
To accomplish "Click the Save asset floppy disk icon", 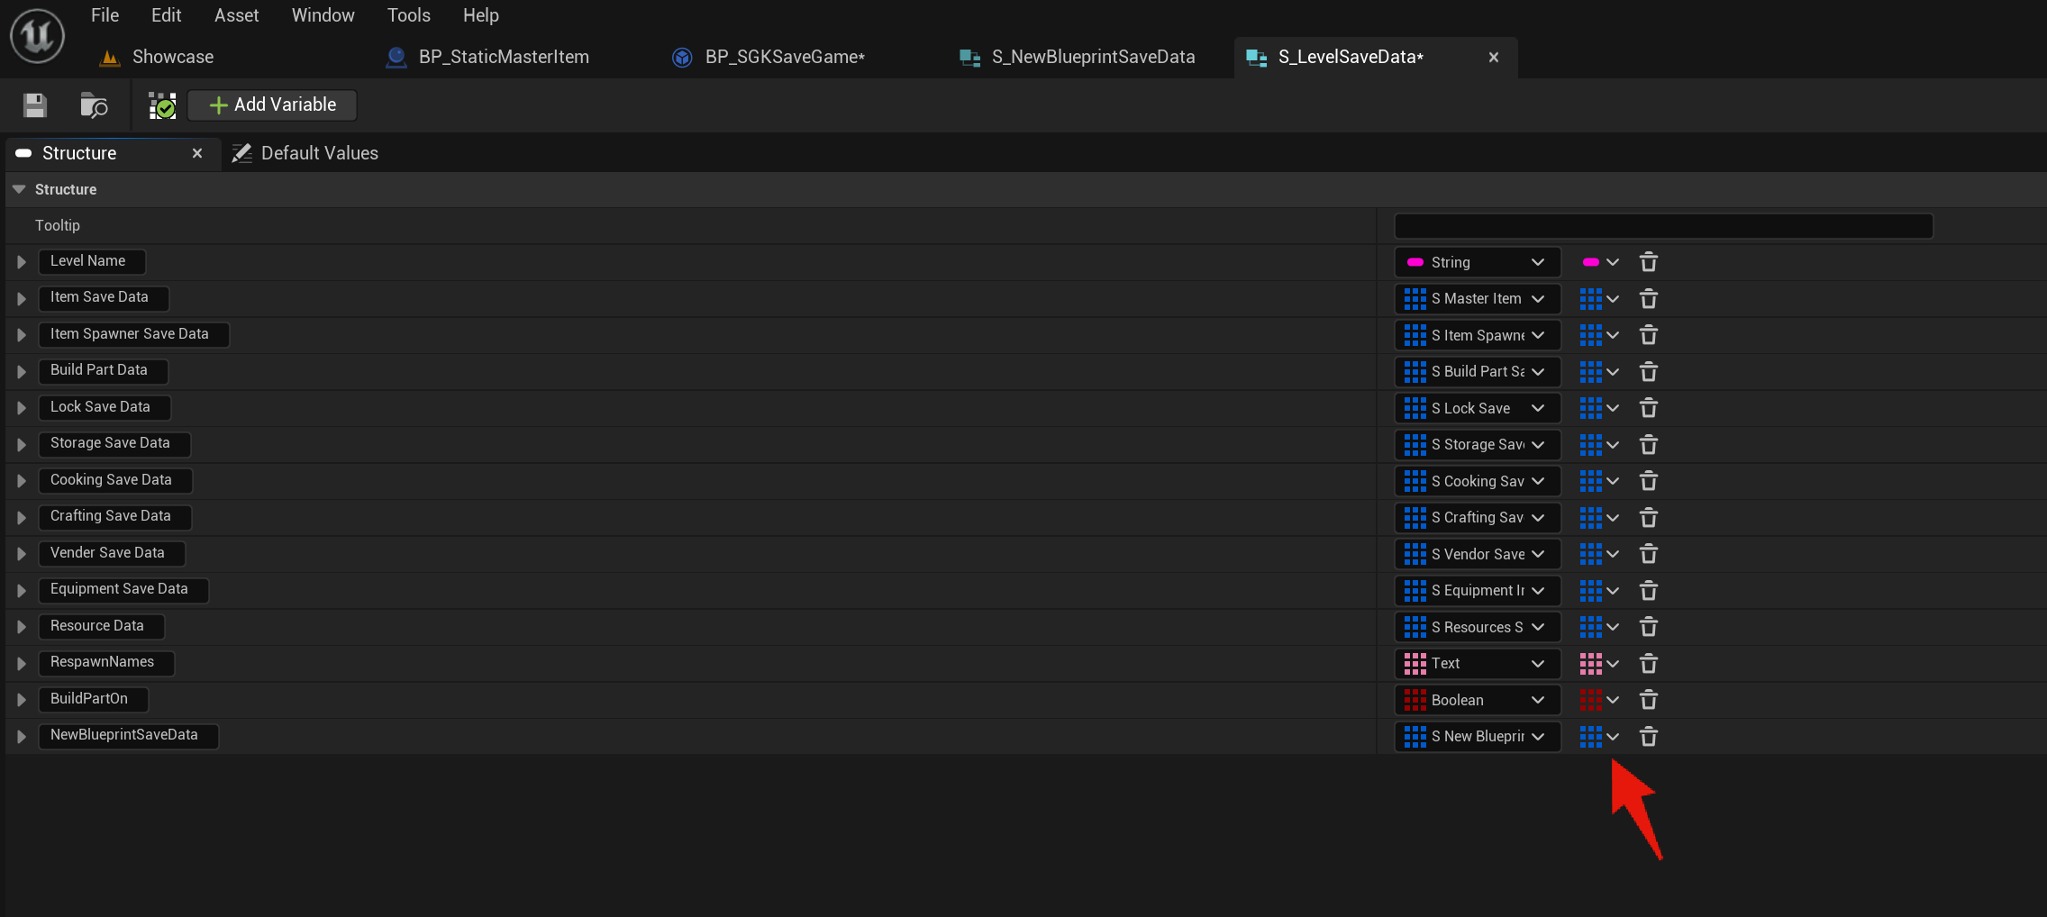I will click(x=35, y=105).
